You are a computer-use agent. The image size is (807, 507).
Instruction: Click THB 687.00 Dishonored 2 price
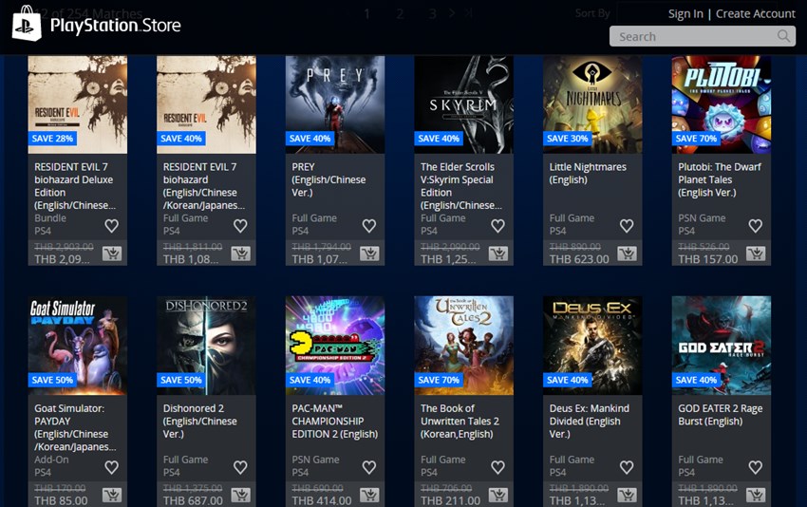coord(193,500)
